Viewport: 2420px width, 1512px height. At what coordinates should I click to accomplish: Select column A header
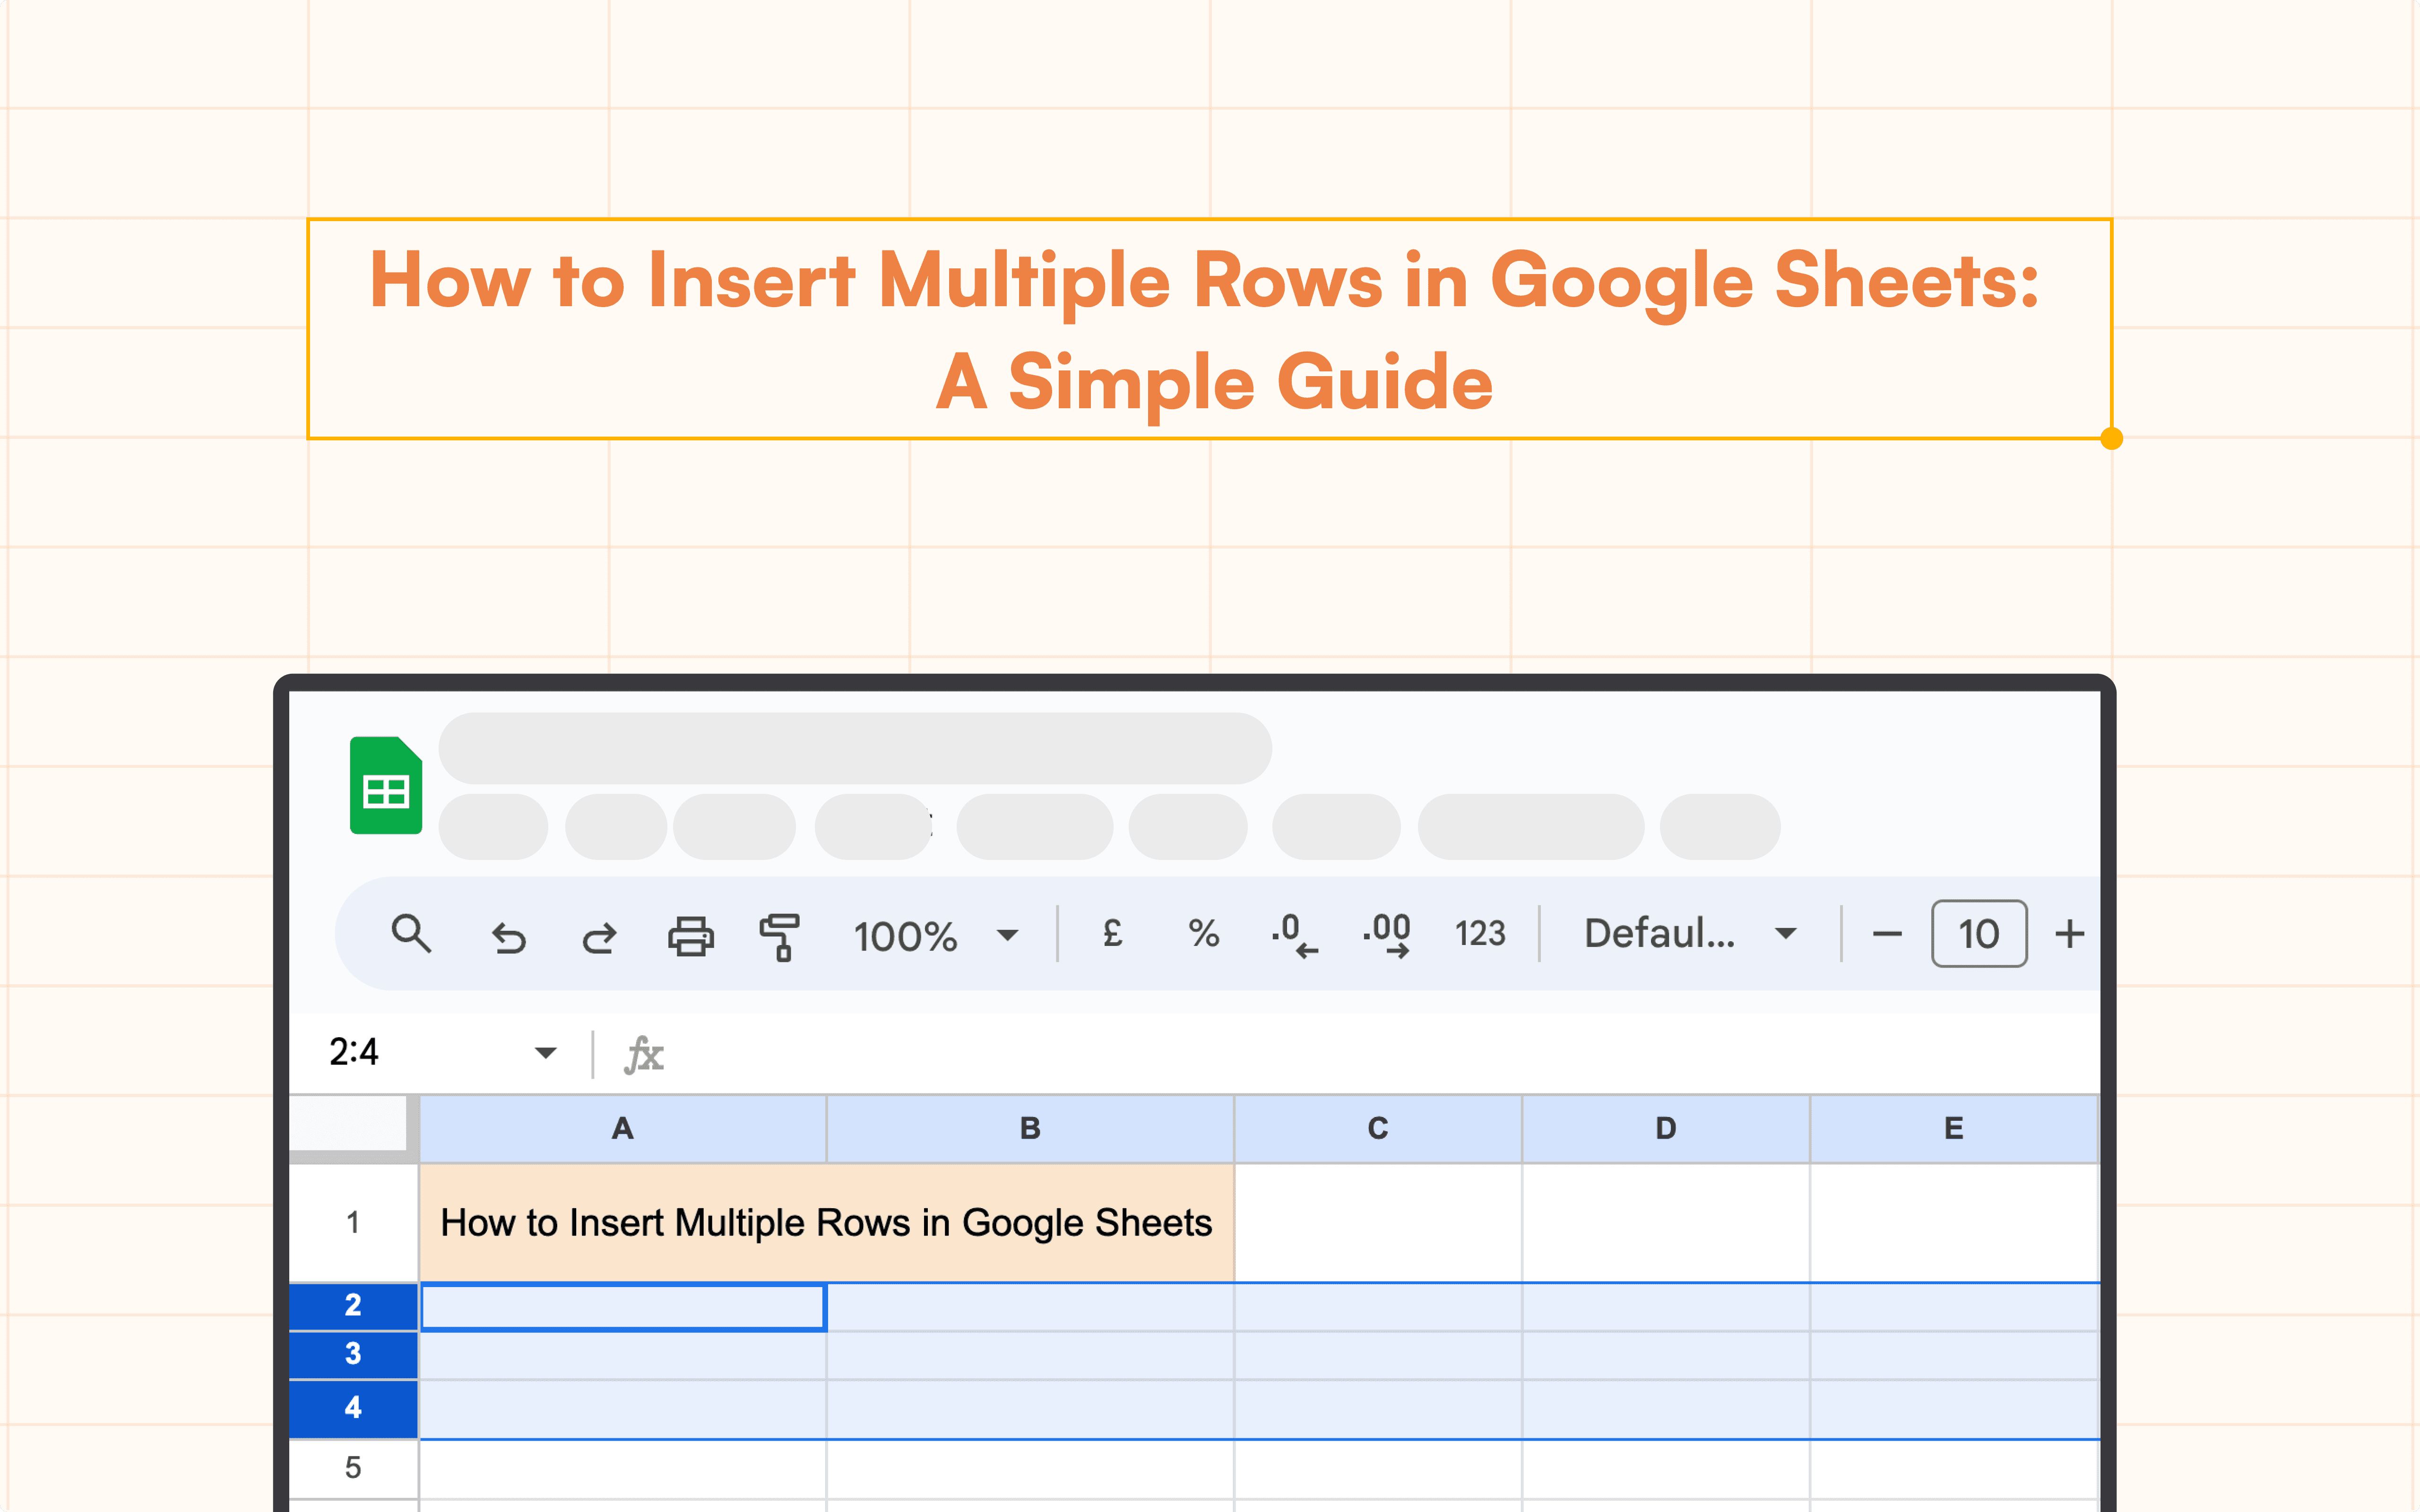coord(623,1129)
